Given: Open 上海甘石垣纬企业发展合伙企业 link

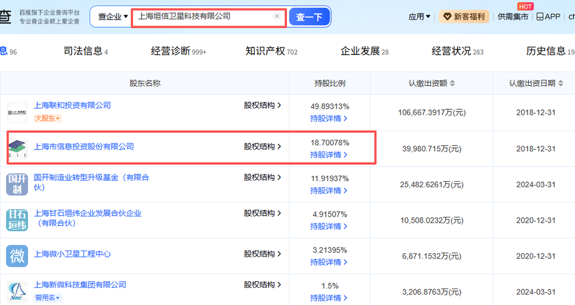Looking at the screenshot, I should coord(88,218).
